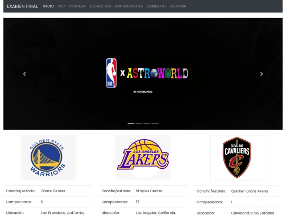The width and height of the screenshot is (286, 215).
Task: Click the Astroworld logo text in carousel
Action: coord(157,73)
